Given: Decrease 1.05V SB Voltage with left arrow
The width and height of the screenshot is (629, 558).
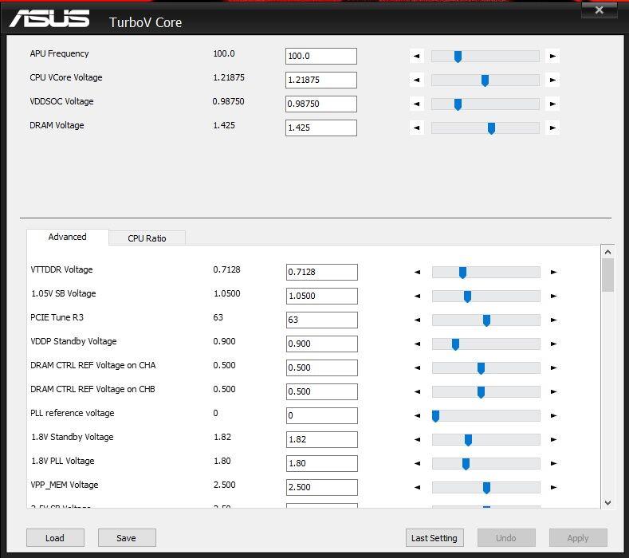Looking at the screenshot, I should [x=417, y=296].
